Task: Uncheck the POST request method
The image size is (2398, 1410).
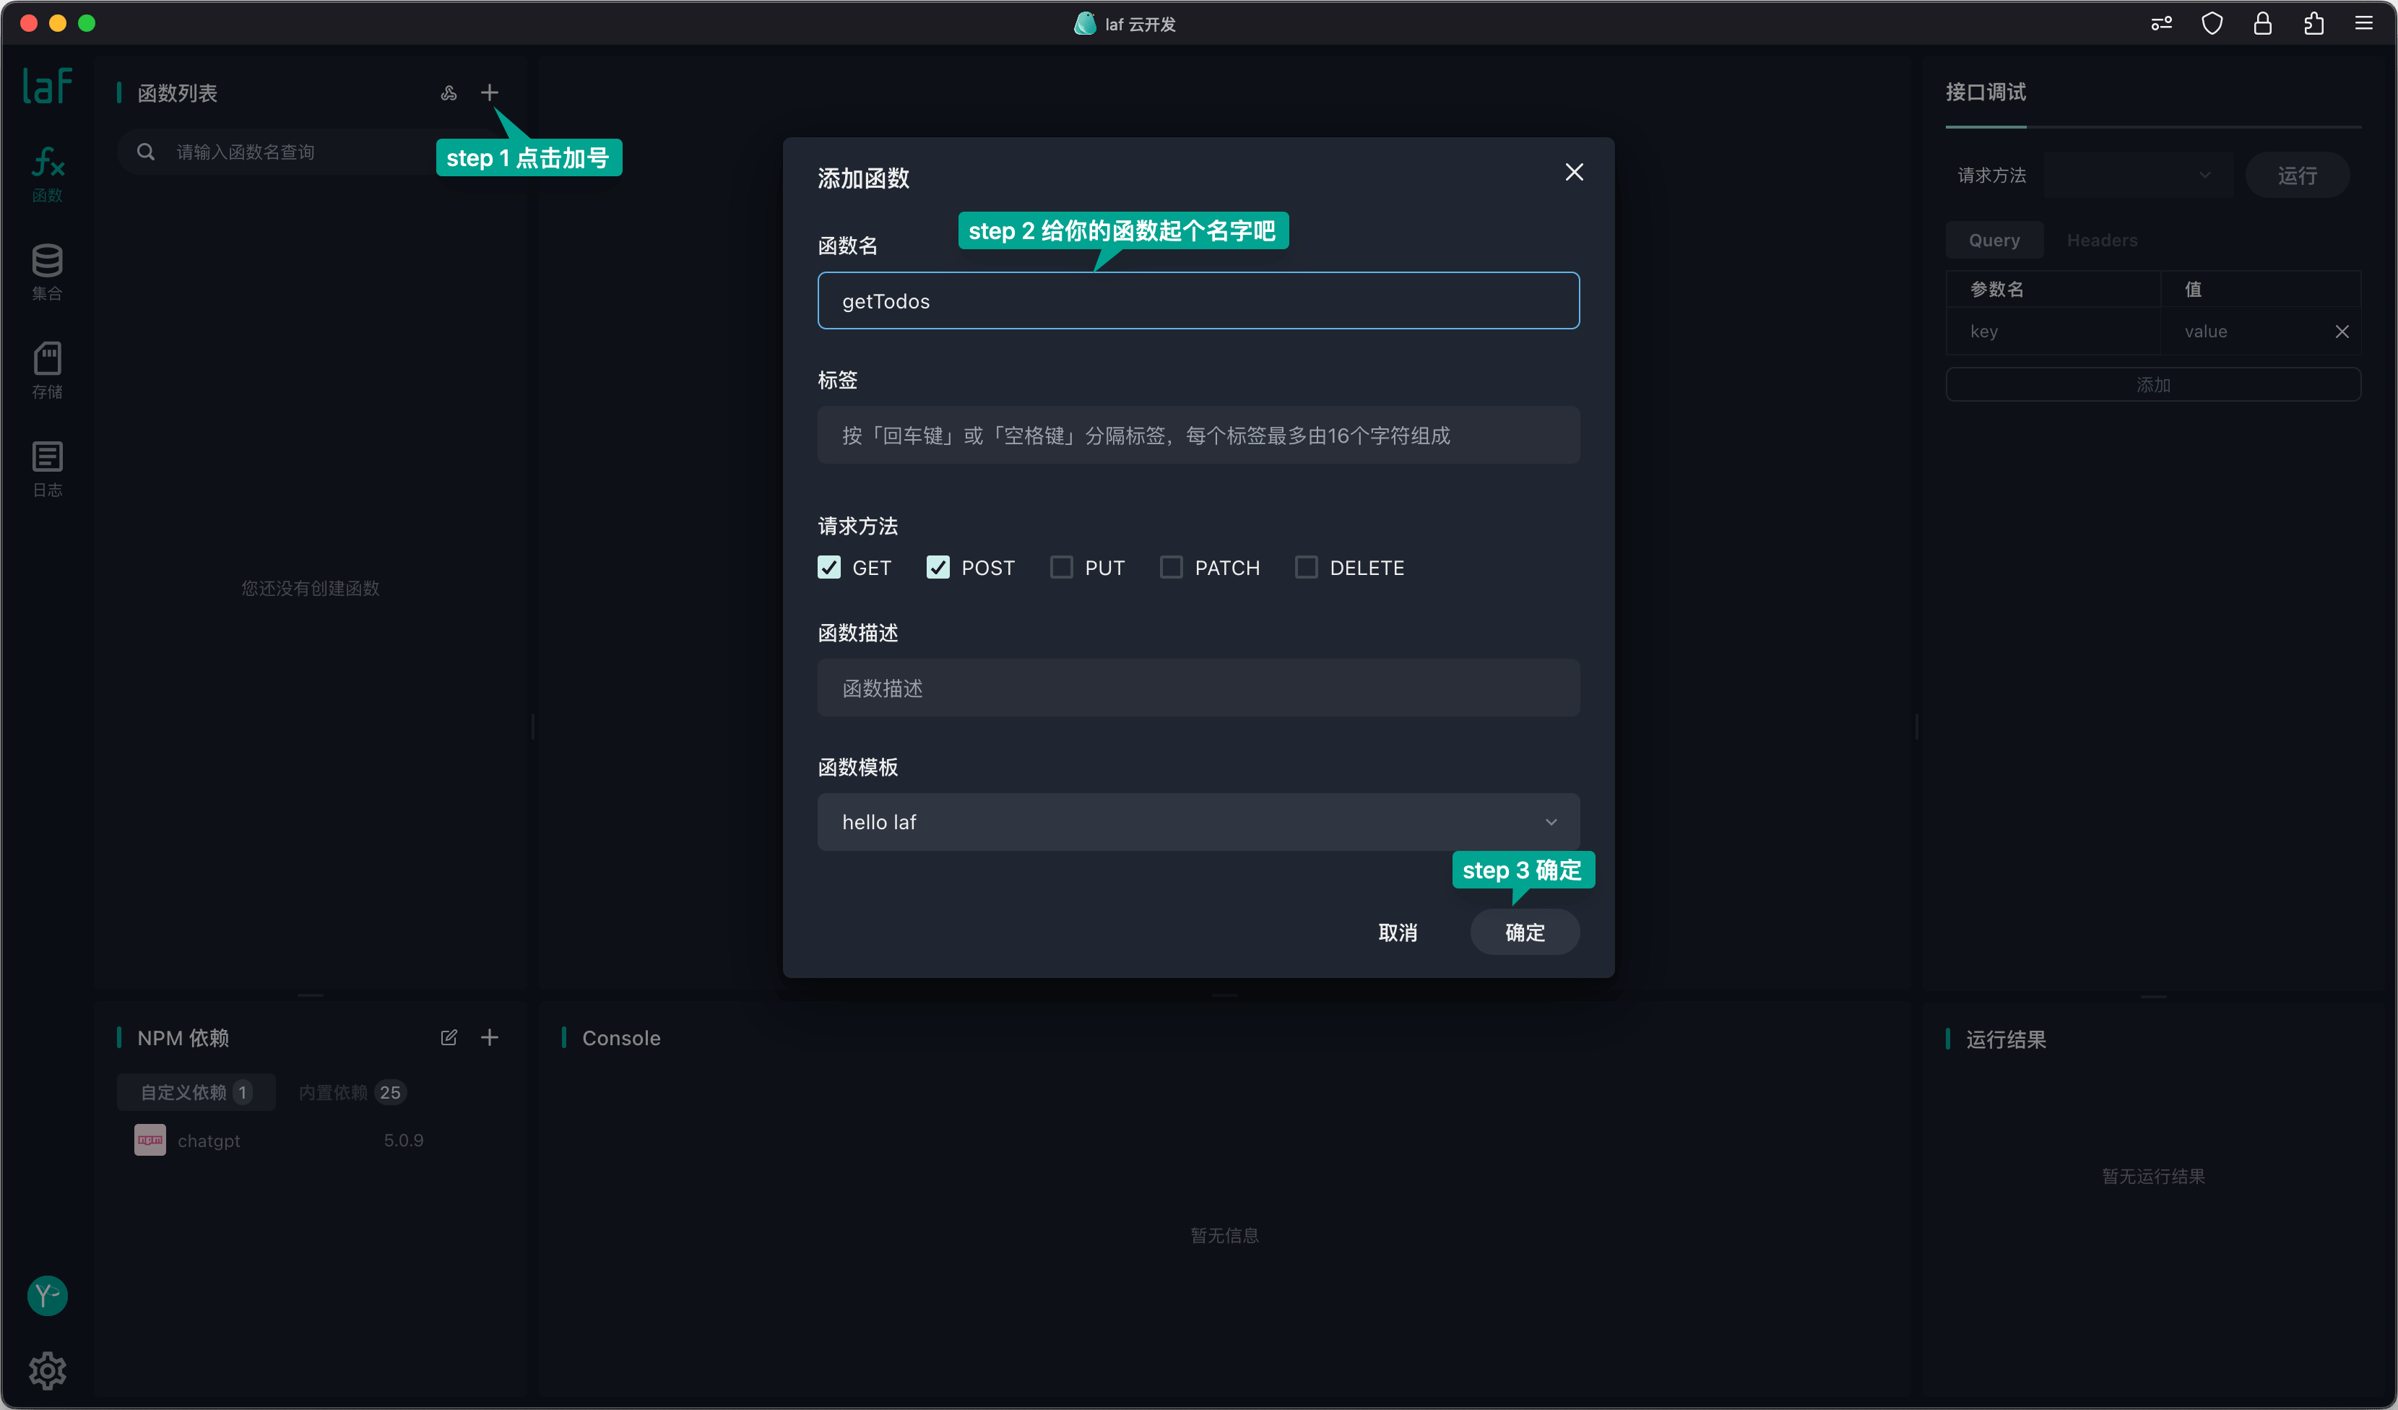Action: click(938, 567)
